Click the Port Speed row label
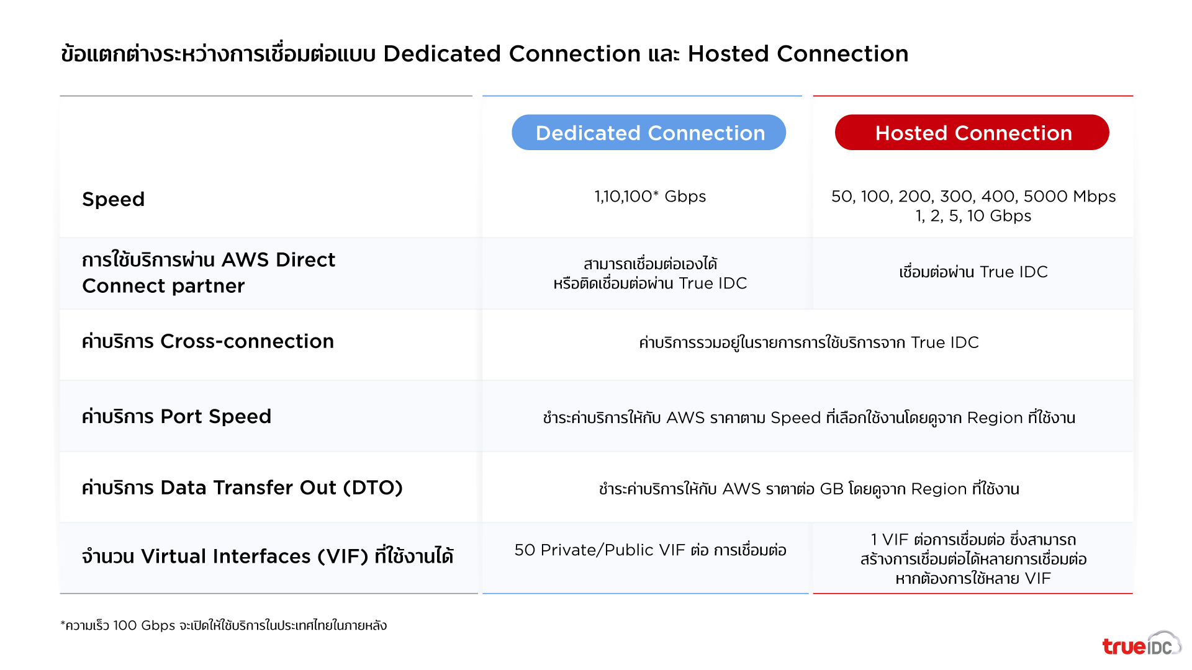 tap(178, 416)
